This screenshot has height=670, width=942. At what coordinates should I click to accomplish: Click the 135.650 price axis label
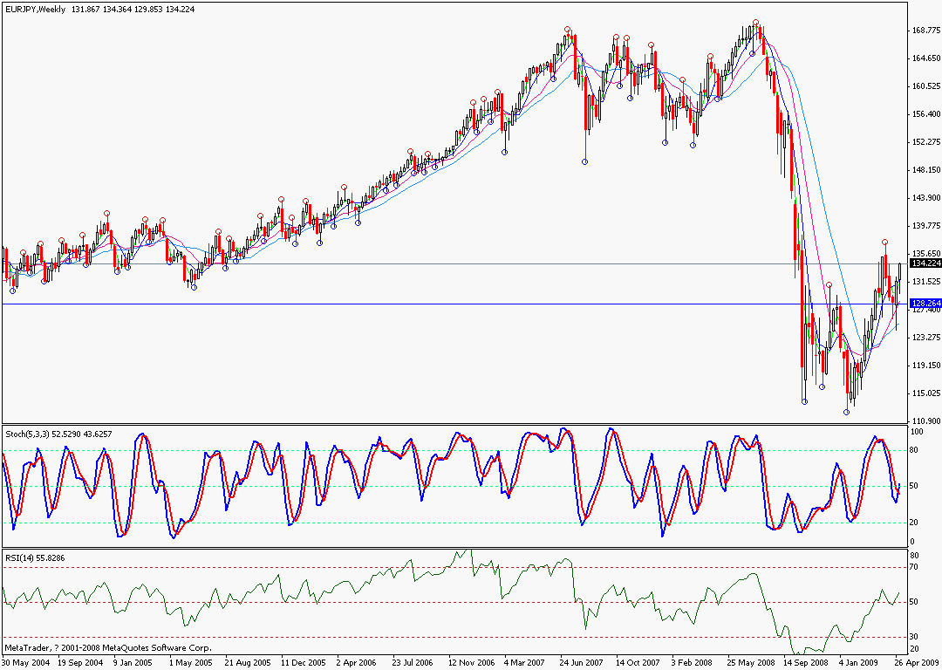click(x=925, y=254)
